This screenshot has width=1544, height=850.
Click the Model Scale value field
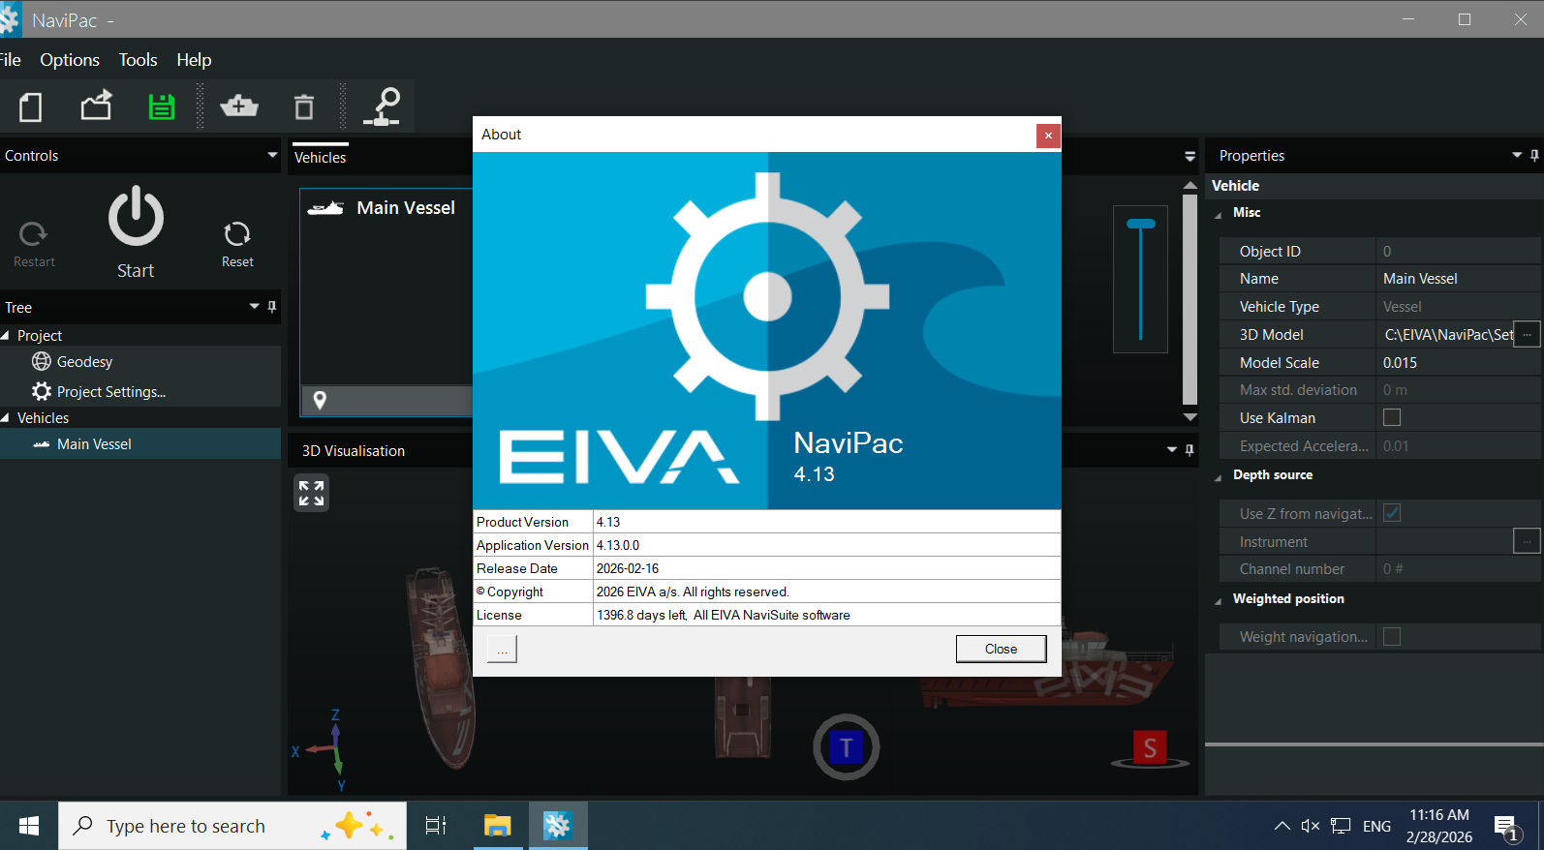click(x=1458, y=362)
